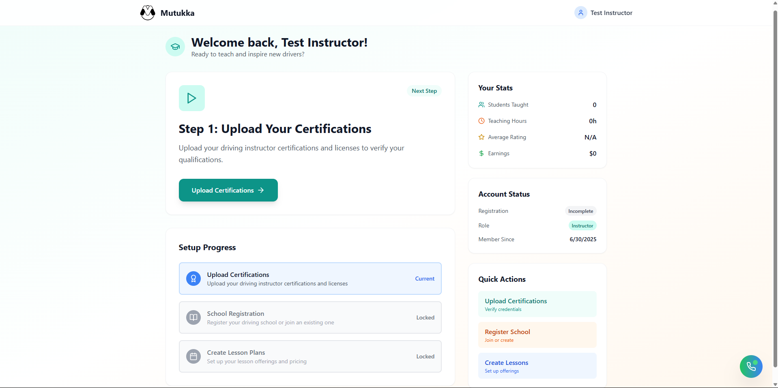
Task: Click the Member Since date 6/30/2025
Action: click(583, 239)
